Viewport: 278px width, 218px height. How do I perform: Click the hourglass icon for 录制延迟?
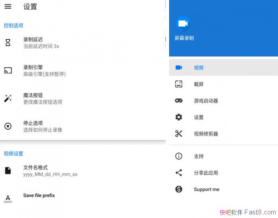pyautogui.click(x=8, y=43)
